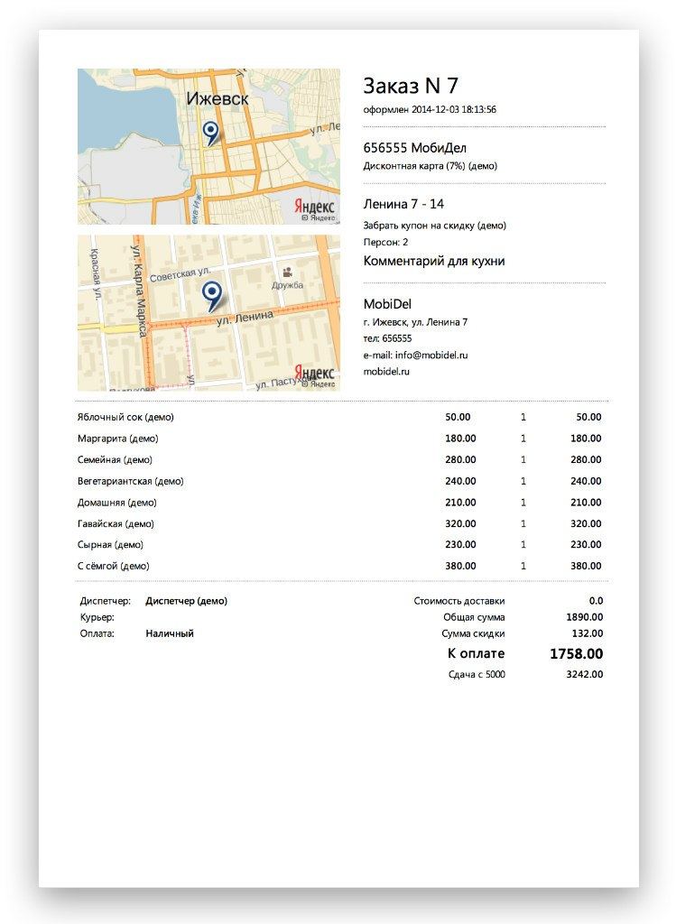Select payment type Наличный
The image size is (676, 924).
(170, 633)
